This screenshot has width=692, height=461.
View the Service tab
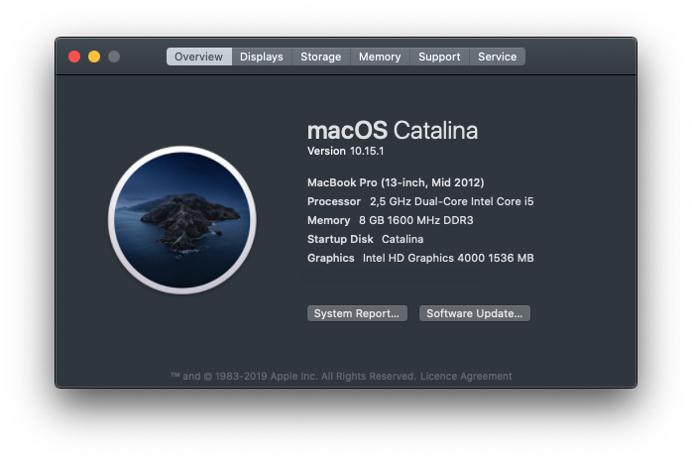click(498, 57)
